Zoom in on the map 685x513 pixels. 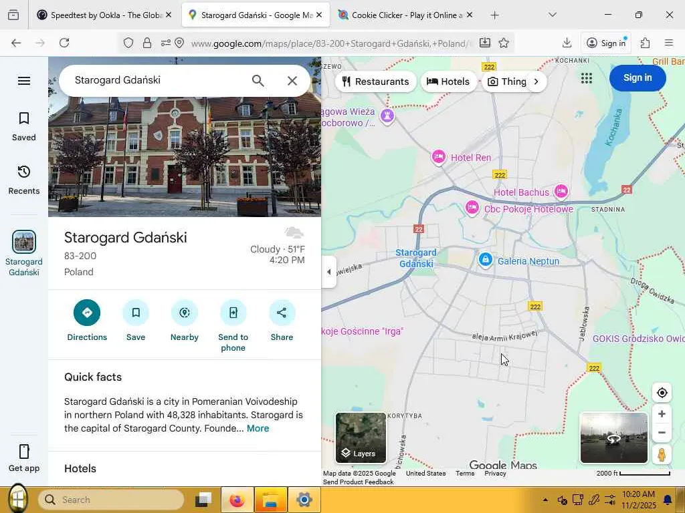pos(662,413)
